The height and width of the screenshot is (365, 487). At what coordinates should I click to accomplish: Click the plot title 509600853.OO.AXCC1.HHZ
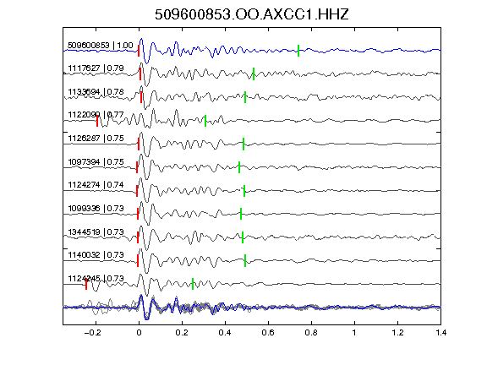(252, 14)
